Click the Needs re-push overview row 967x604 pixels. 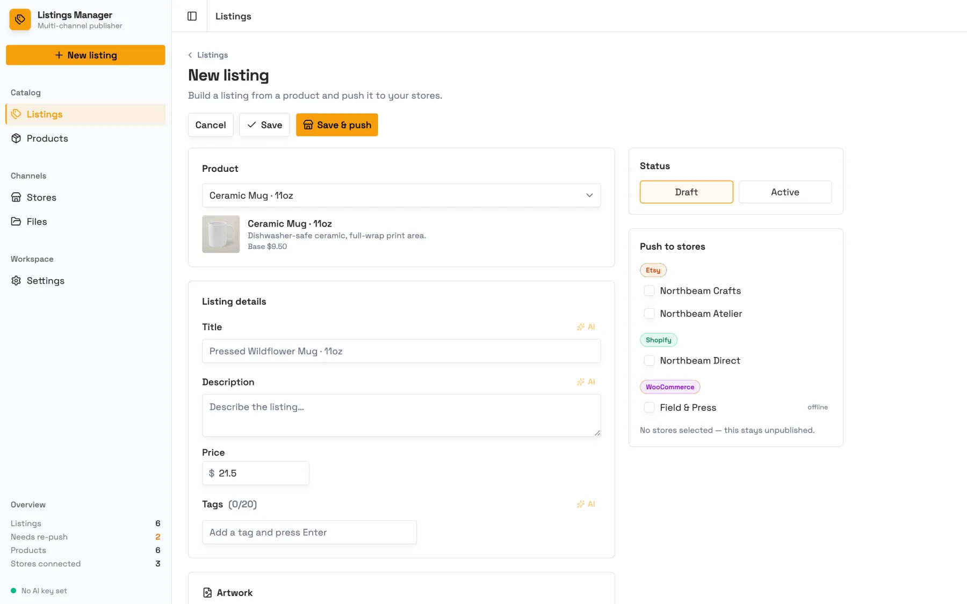coord(85,536)
